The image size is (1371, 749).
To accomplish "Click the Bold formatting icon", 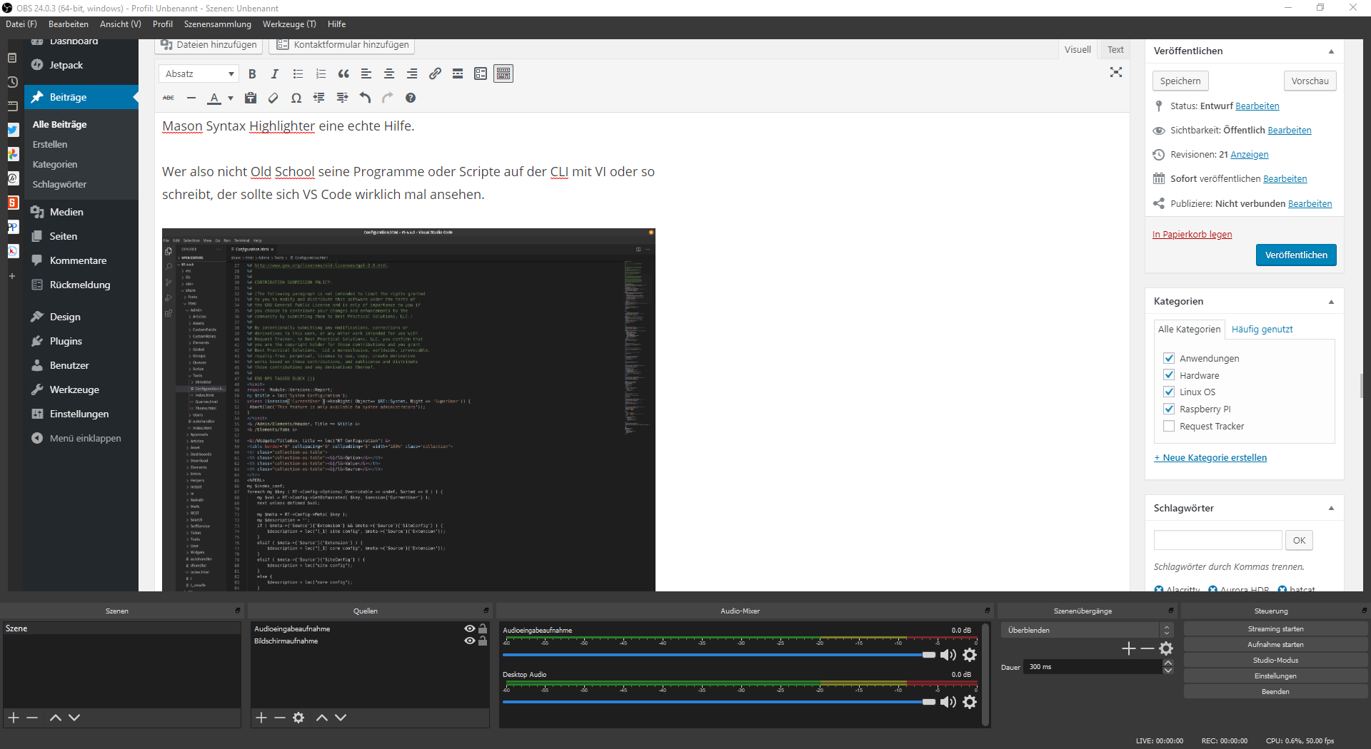I will (252, 74).
